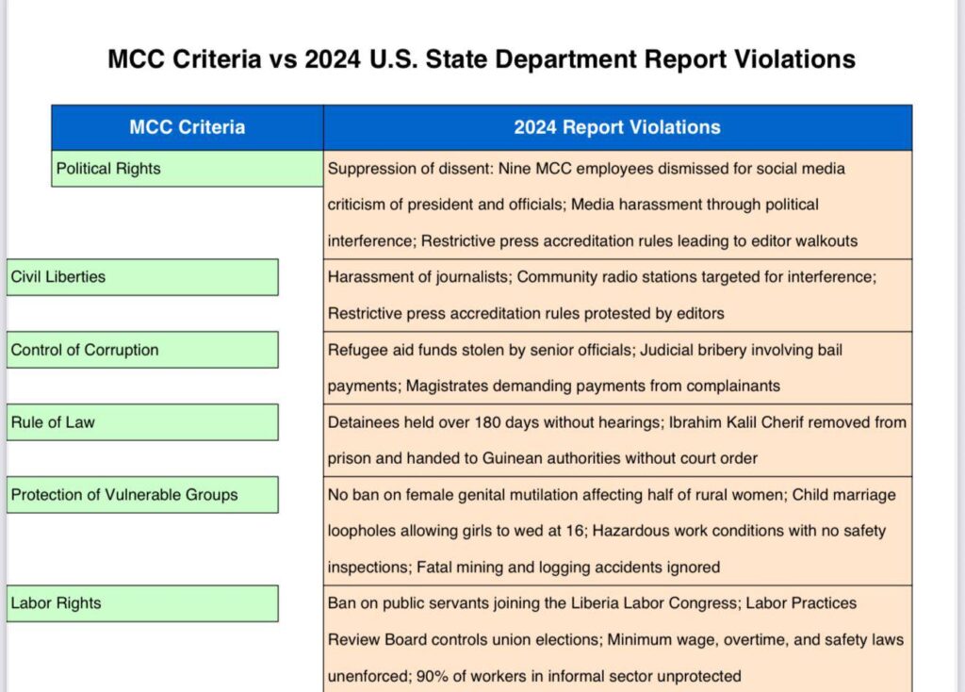Select the '2024 Report Violations' column header
This screenshot has width=965, height=692.
(x=616, y=127)
